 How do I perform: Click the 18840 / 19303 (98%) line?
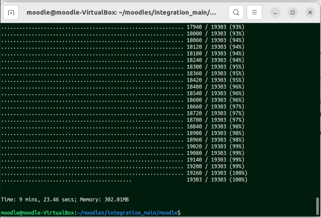click(x=123, y=127)
